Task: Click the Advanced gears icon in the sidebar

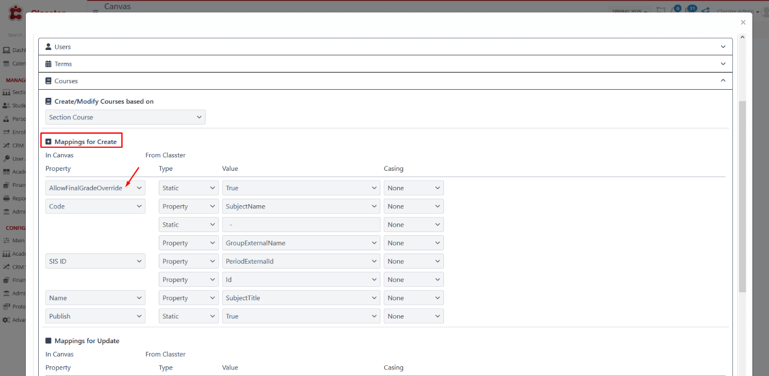Action: [x=6, y=320]
